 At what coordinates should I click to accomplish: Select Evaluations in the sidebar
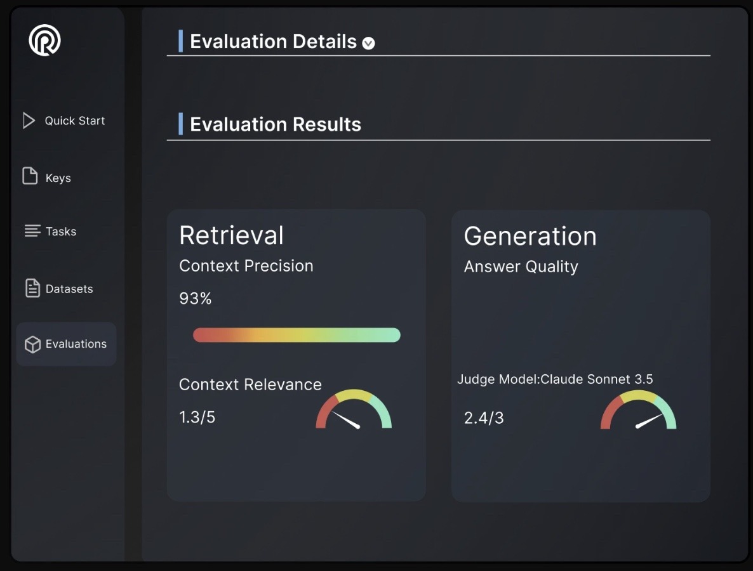click(76, 344)
